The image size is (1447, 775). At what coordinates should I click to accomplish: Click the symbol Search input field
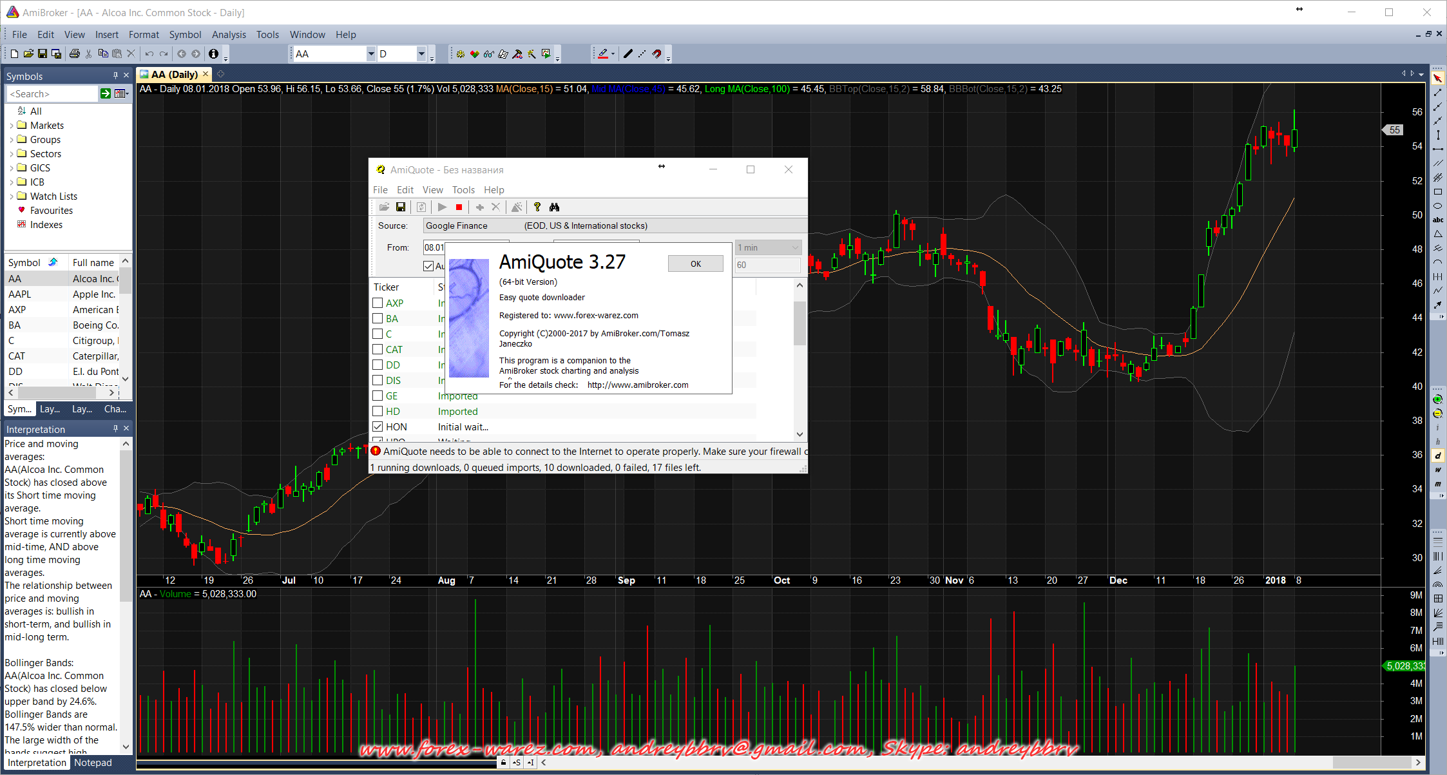52,94
